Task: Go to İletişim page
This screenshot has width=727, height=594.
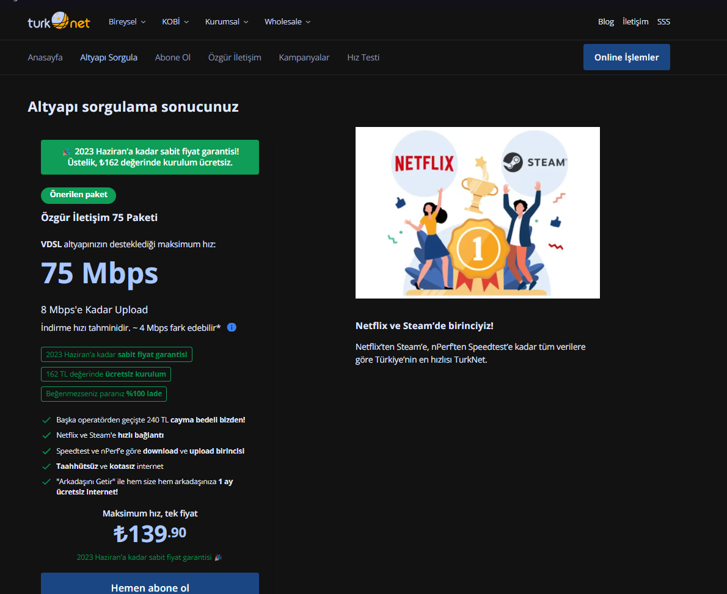Action: [x=635, y=22]
